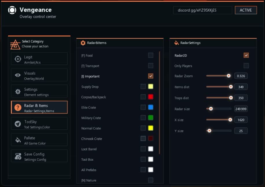The width and height of the screenshot is (265, 187).
Task: Click the RadarSettings header paint icon
Action: coord(176,43)
